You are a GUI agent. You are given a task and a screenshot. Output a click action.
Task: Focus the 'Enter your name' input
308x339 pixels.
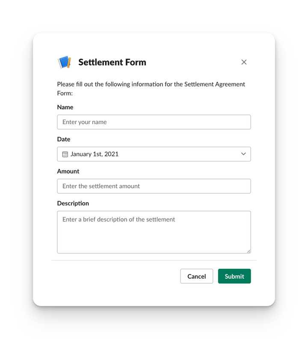pyautogui.click(x=154, y=122)
